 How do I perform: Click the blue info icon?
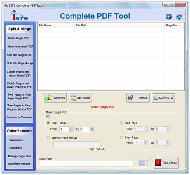pos(169,17)
